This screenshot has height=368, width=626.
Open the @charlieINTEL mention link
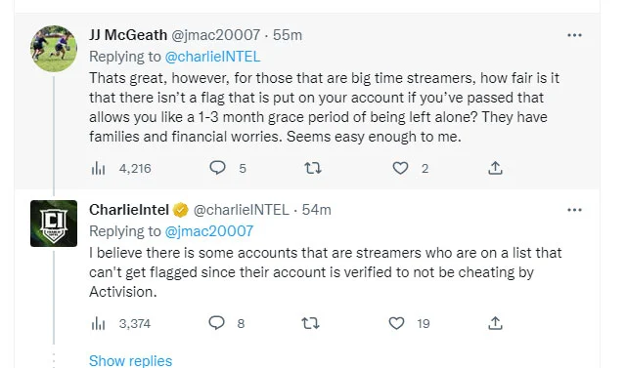coord(212,57)
